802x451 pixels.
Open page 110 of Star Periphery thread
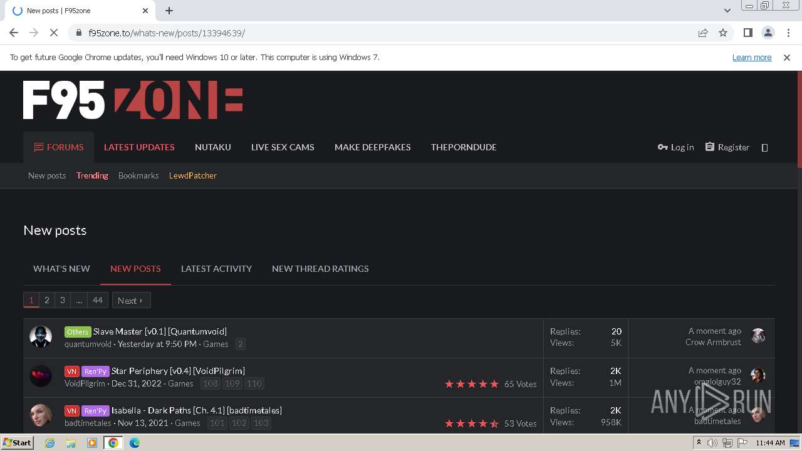254,383
